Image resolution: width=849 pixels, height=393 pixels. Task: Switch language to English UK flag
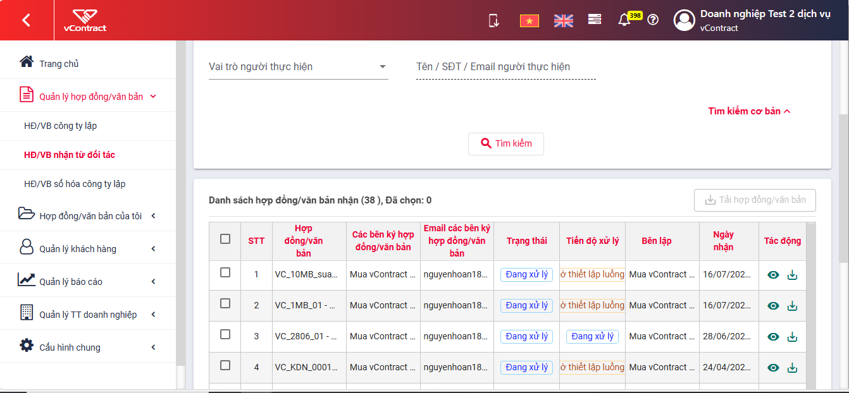(x=563, y=21)
